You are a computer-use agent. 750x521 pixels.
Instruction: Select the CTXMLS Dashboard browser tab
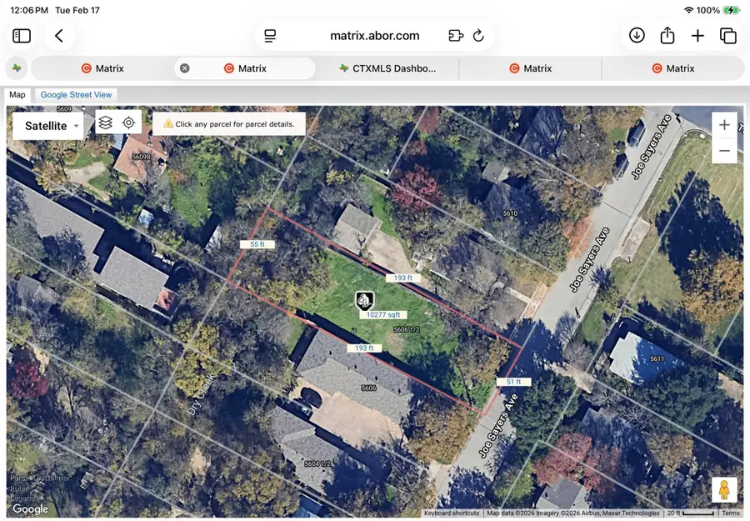pyautogui.click(x=387, y=68)
